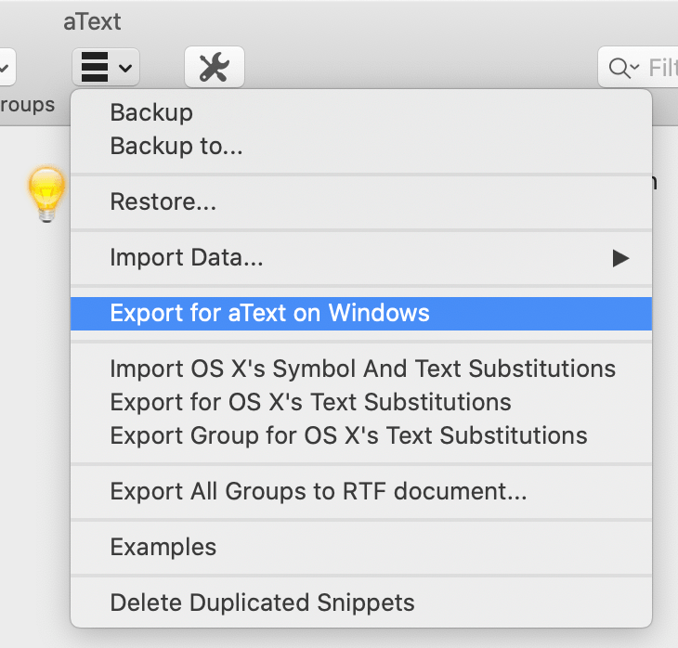
Task: Open the Examples menu entry
Action: tap(163, 547)
